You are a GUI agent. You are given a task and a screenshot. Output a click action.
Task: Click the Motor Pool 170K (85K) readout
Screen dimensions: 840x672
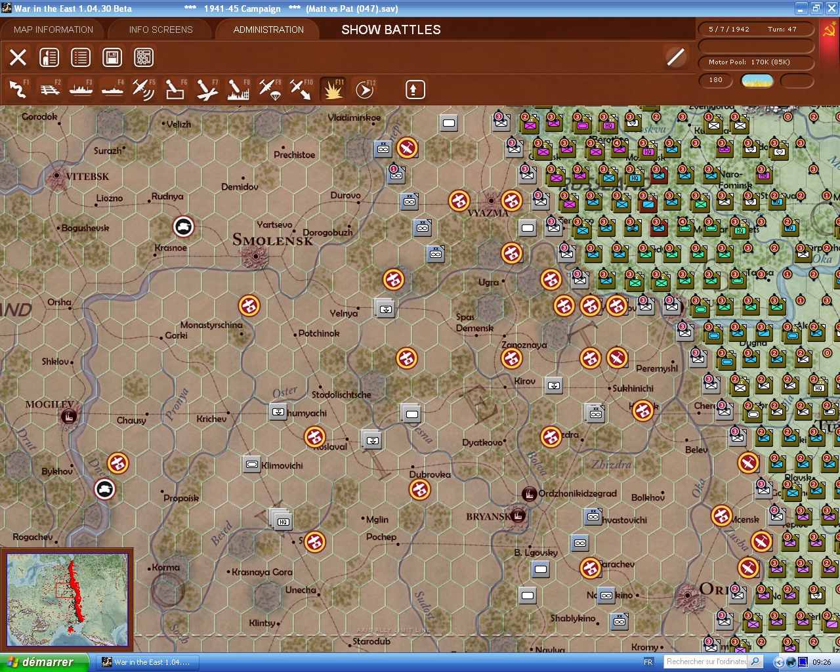click(755, 62)
